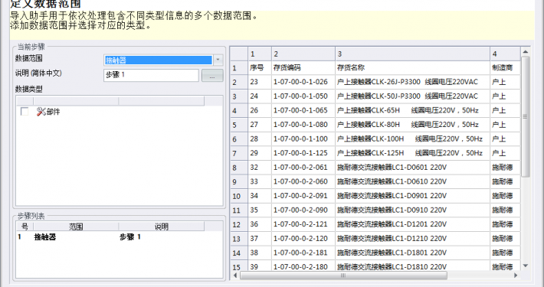Screen dimensions: 544x287
Task: Click the LC1-D0601 220V name cell
Action: click(413, 167)
